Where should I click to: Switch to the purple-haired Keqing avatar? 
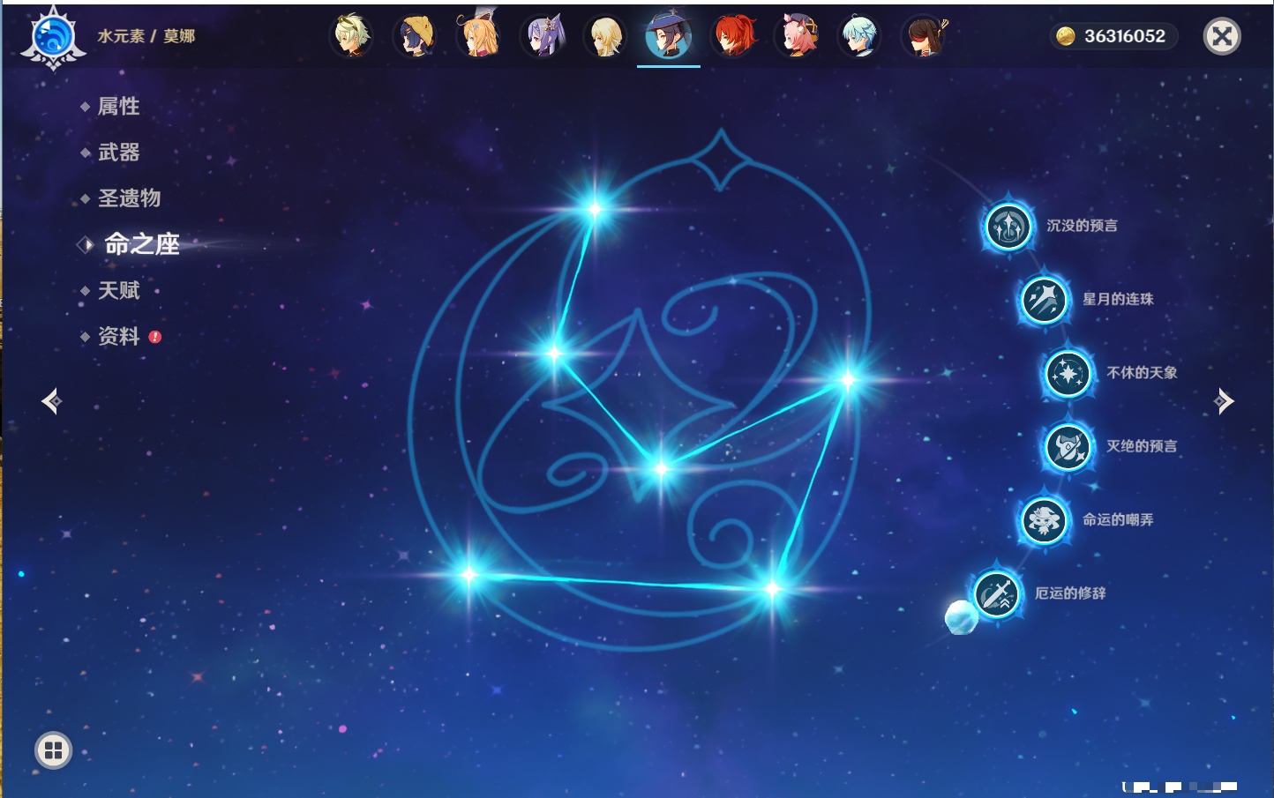[543, 36]
